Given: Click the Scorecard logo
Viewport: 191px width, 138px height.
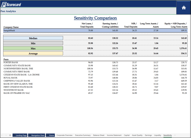Looking at the screenshot, I should [11, 4].
